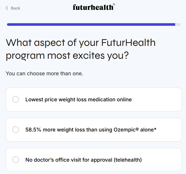Pick the "more weight loss than using Ozempic" label
The image size is (186, 174).
point(78,130)
